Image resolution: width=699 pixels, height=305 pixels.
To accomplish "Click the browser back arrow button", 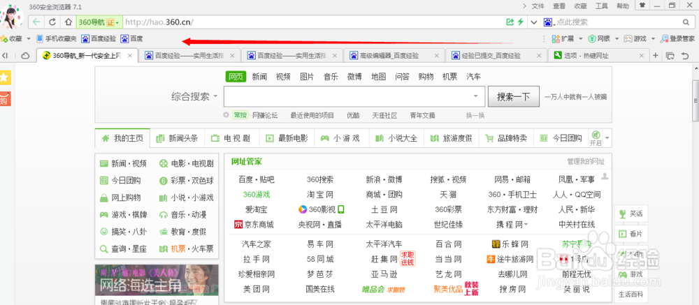I will pos(36,22).
